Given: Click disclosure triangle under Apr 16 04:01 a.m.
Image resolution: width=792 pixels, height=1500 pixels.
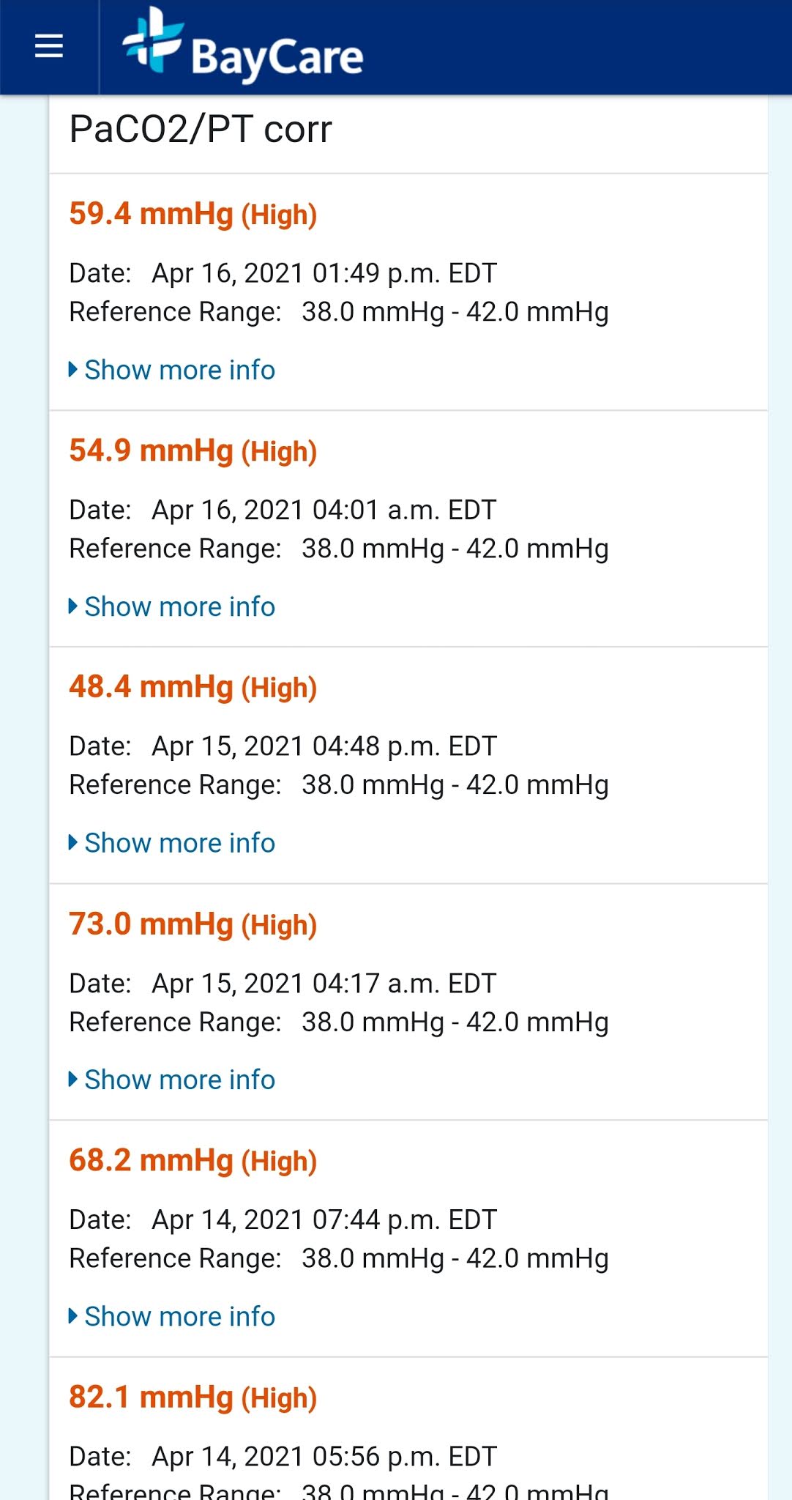Looking at the screenshot, I should coord(73,606).
